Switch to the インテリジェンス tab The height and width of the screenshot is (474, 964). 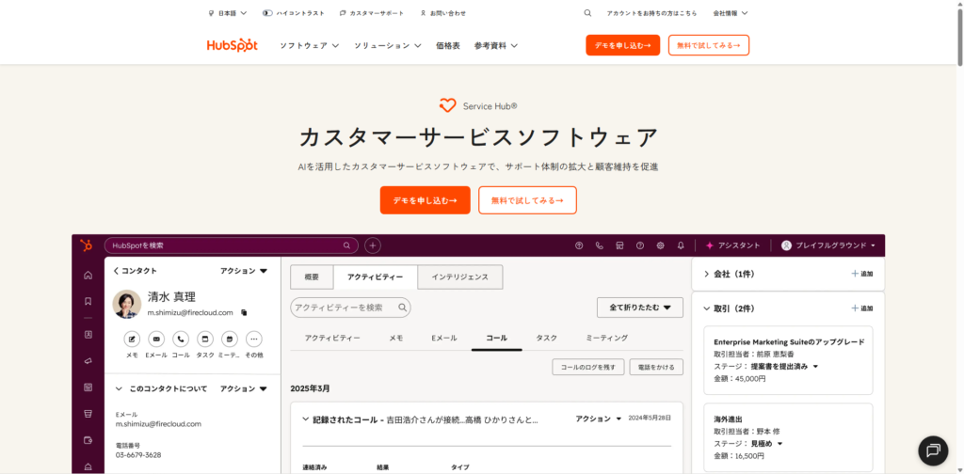click(x=459, y=276)
